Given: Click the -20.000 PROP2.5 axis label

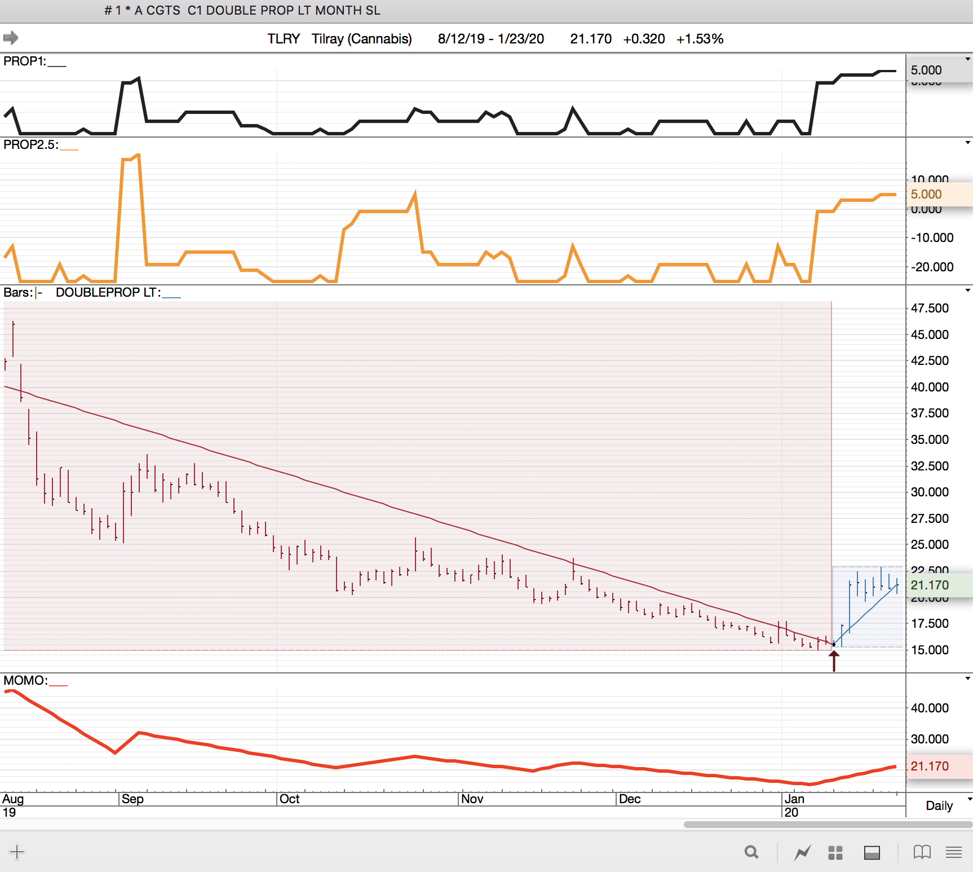Looking at the screenshot, I should [x=932, y=267].
